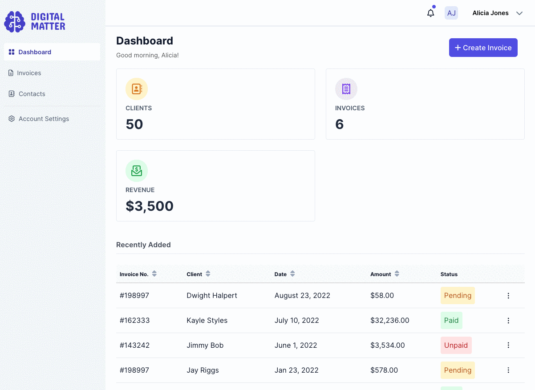Click the Status column header
The width and height of the screenshot is (535, 390).
(x=449, y=274)
